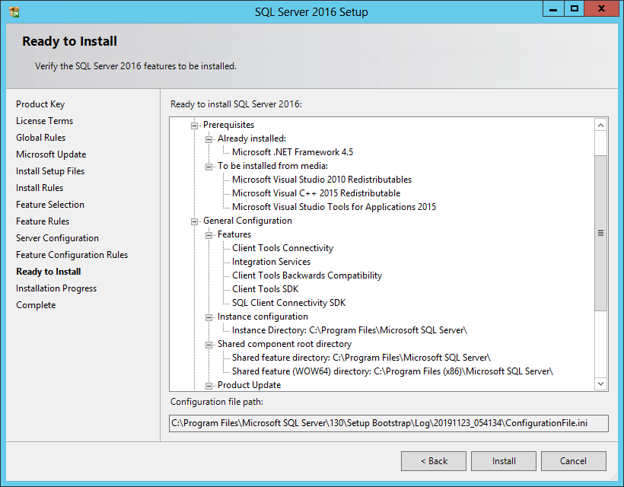Click scroll down arrow in summary tree
Viewport: 624px width, 487px height.
(600, 384)
